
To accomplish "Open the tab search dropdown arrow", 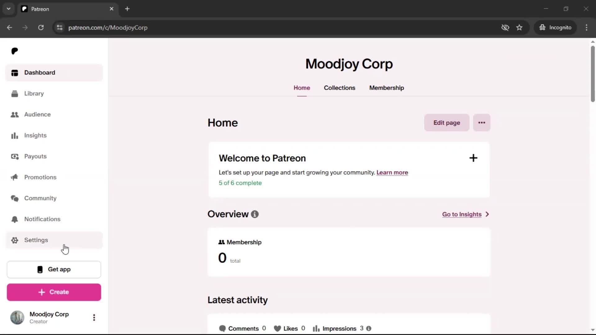I will [9, 9].
